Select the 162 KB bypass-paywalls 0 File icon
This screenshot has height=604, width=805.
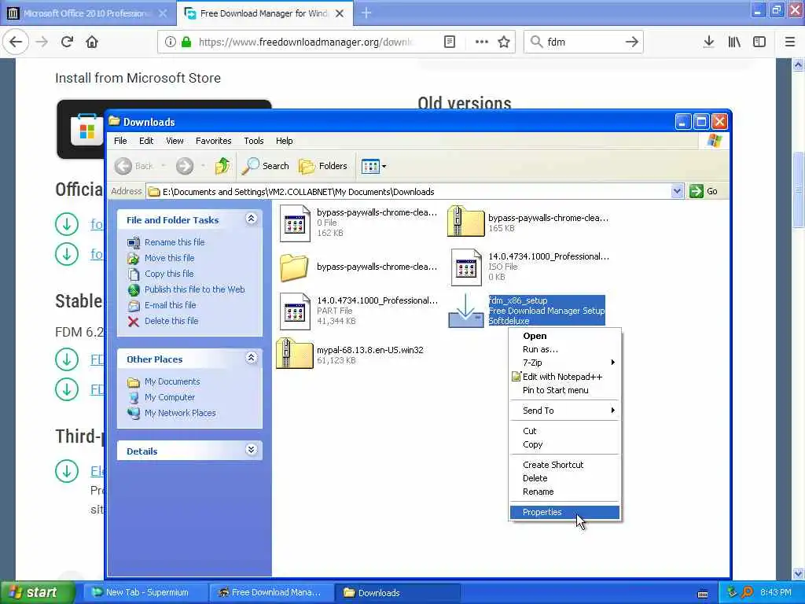295,223
